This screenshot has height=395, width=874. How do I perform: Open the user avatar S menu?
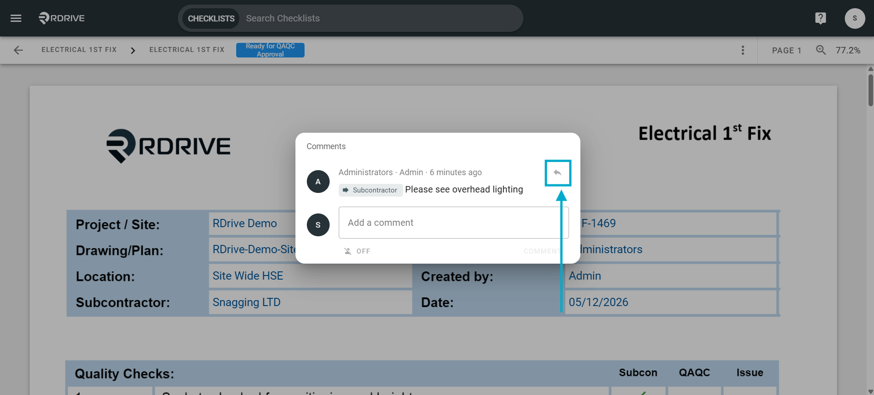coord(854,18)
